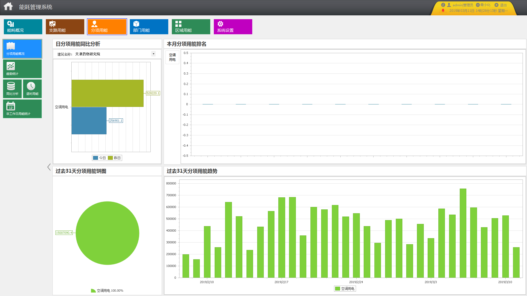Click admin user profile icon
The height and width of the screenshot is (296, 527).
point(449,5)
